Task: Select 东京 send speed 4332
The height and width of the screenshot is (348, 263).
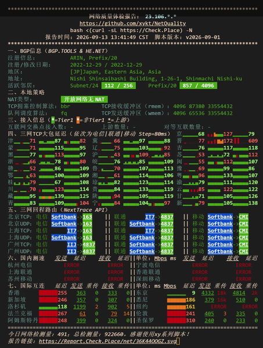Action: [x=208, y=293]
